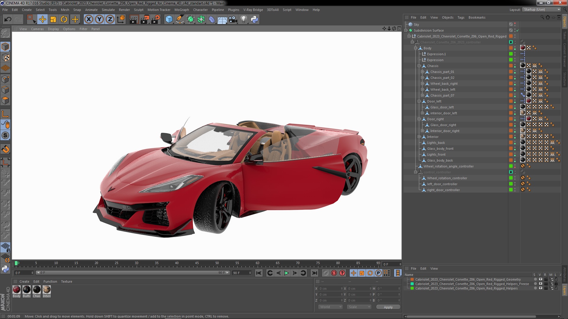Click the Body object's orange layer color
This screenshot has height=319, width=568.
pyautogui.click(x=511, y=48)
